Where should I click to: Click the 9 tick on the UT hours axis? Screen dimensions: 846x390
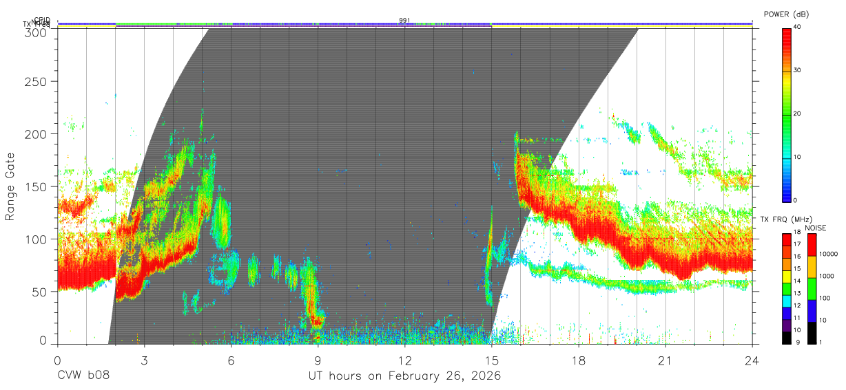(x=318, y=360)
